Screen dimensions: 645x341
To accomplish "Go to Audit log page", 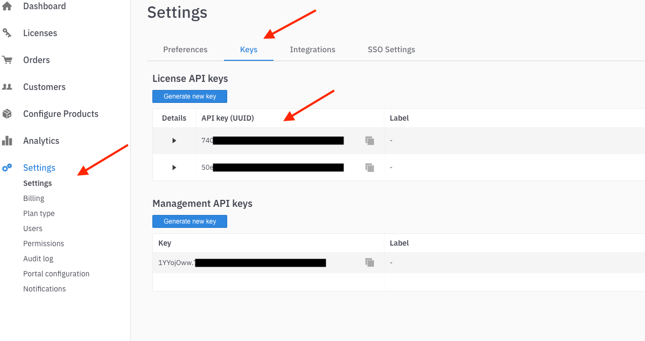I will click(x=38, y=259).
